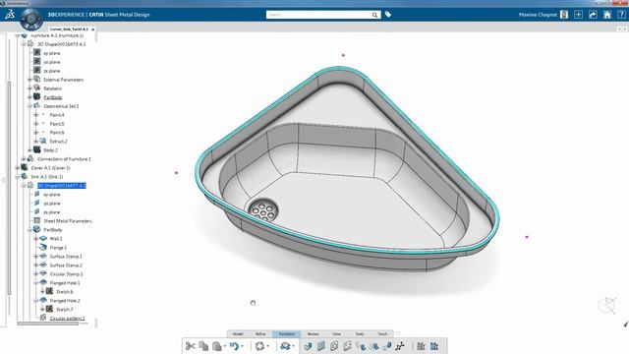Screen dimensions: 629x354
Task: Select Surface Stamp.2 in the tree
Action: point(66,265)
